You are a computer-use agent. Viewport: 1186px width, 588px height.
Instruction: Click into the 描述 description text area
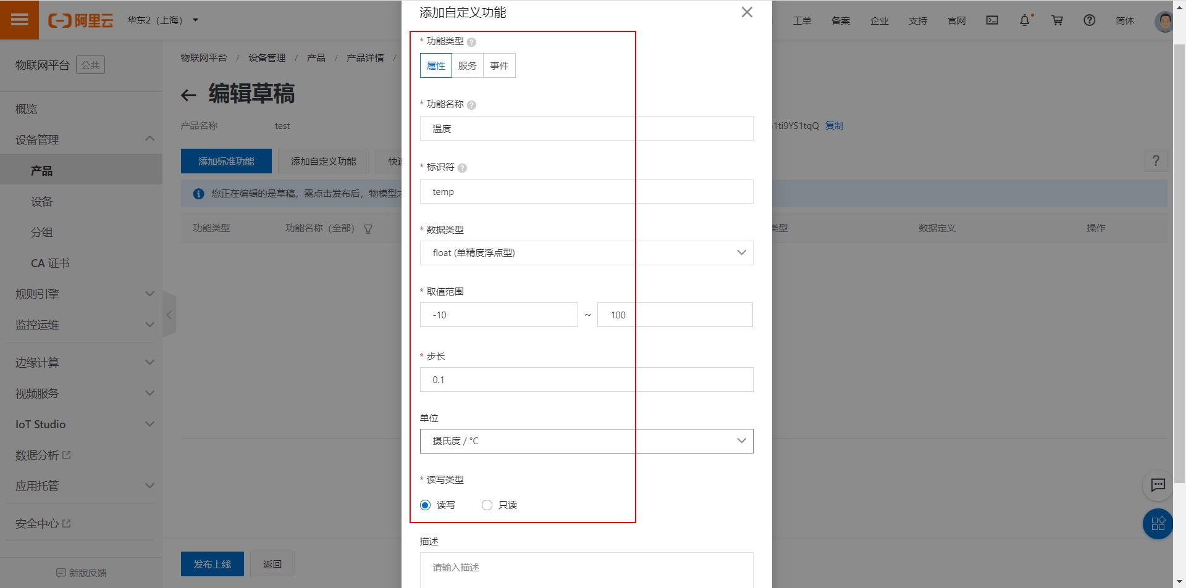click(586, 568)
